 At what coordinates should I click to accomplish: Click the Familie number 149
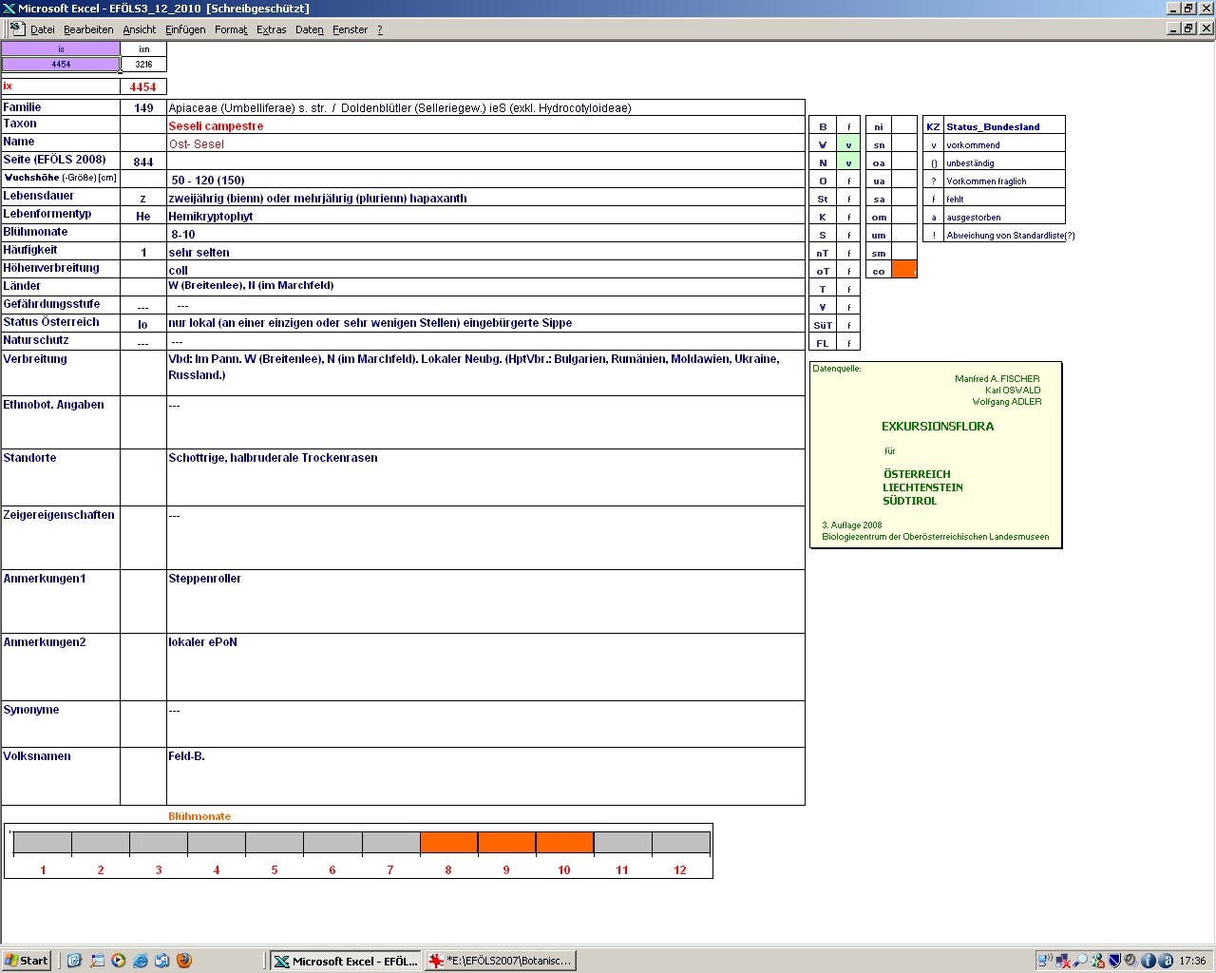coord(143,108)
